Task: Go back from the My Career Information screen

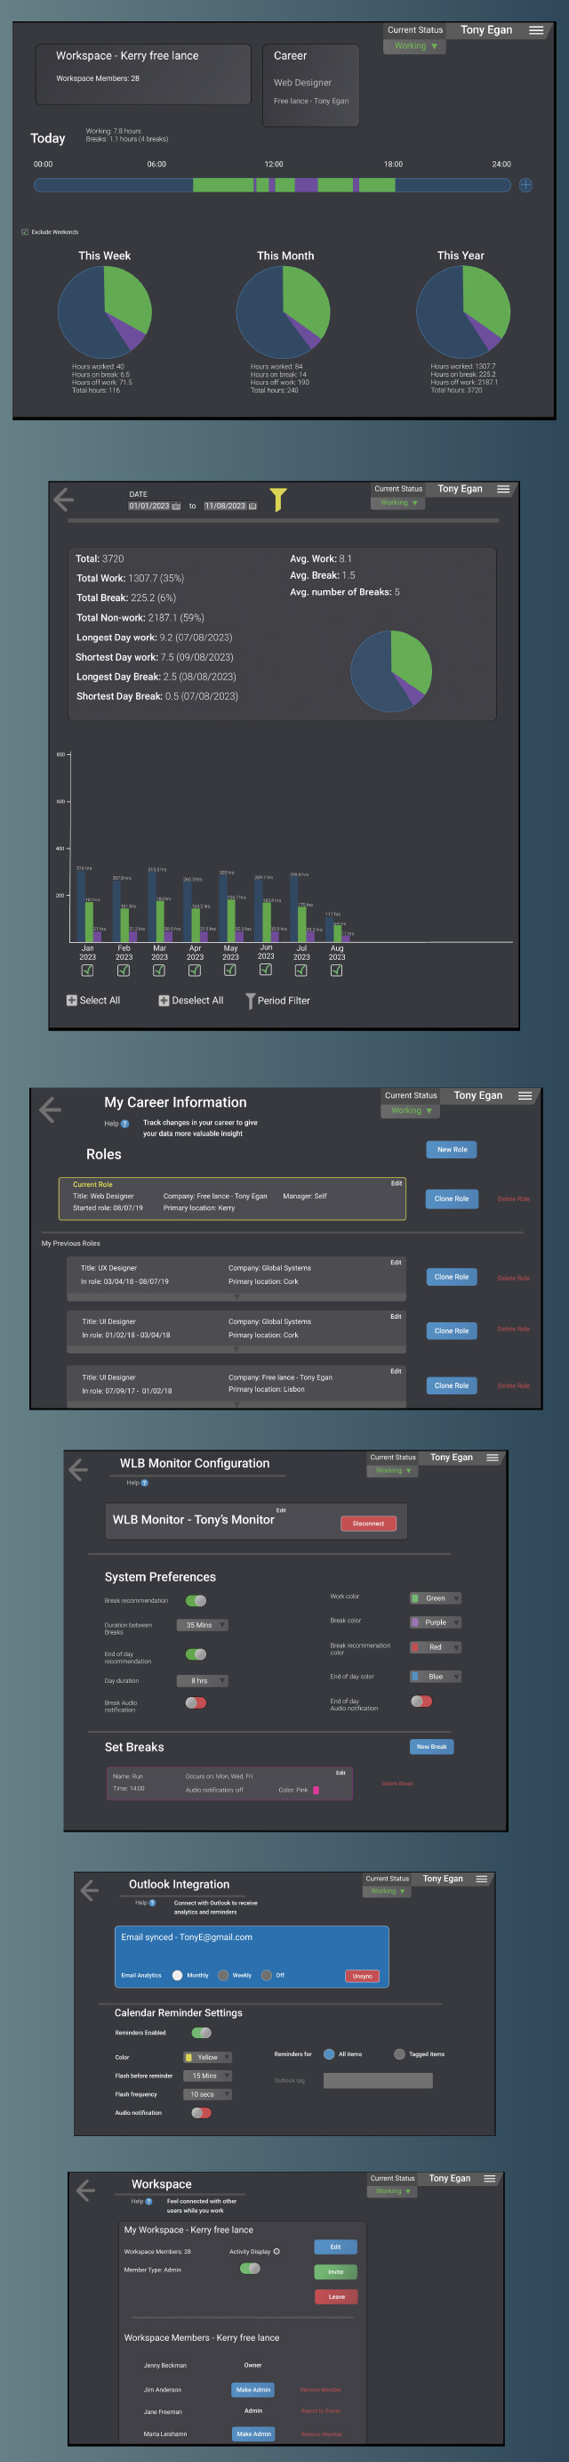Action: pyautogui.click(x=51, y=1109)
